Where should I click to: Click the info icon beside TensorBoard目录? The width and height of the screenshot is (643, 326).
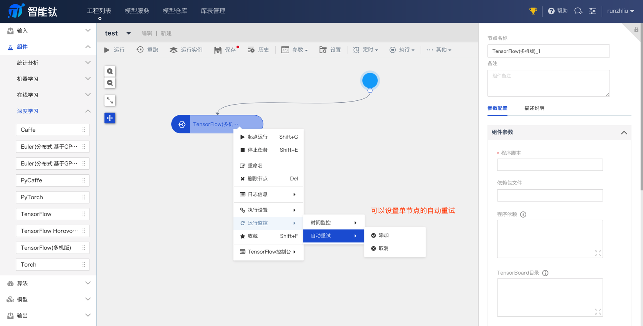point(545,273)
